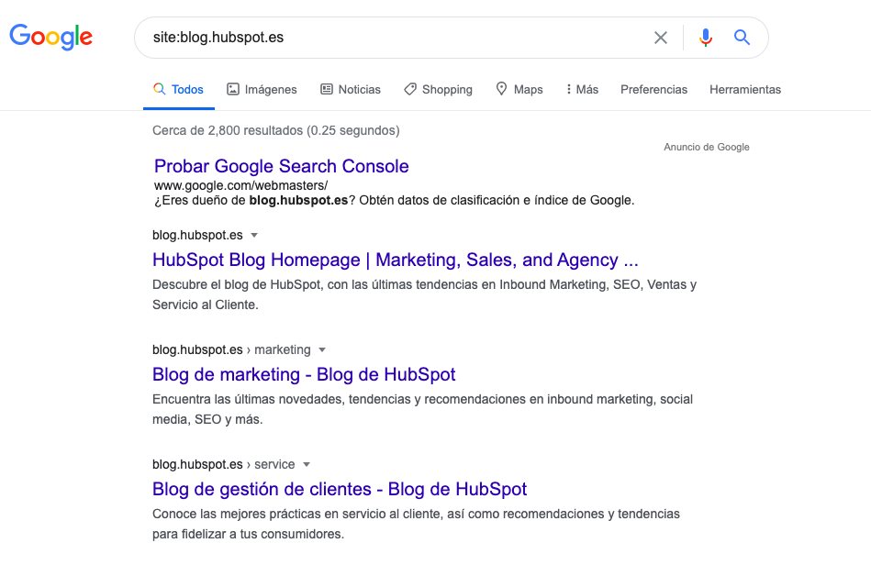Click the X to clear search query
Screen dimensions: 871x565
(660, 38)
